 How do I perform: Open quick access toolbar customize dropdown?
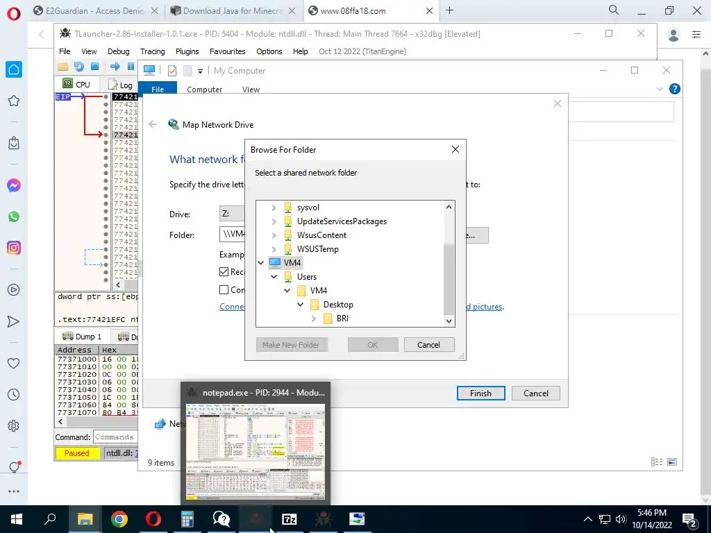pyautogui.click(x=200, y=71)
